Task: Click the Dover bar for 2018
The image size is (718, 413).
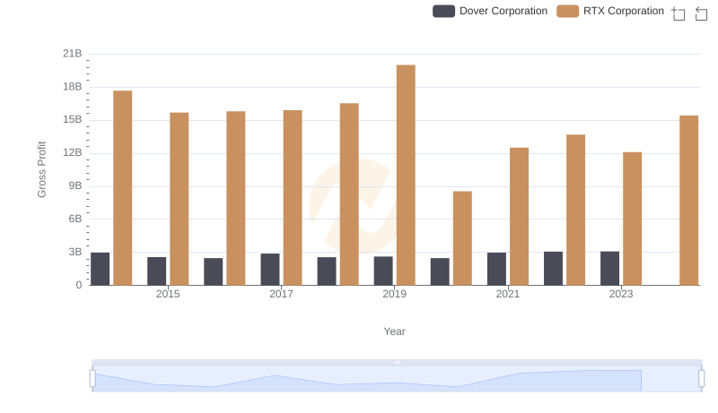Action: (327, 271)
